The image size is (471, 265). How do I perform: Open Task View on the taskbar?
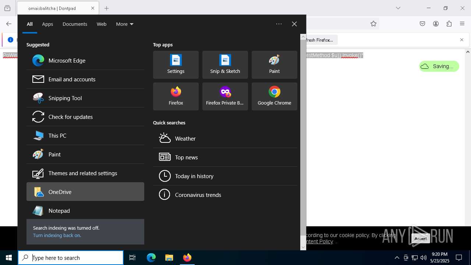pos(132,258)
